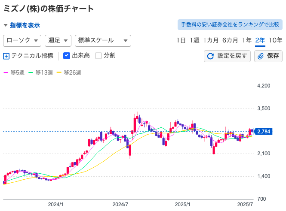Click the yellow 移26週 legend marker
Screen dimensions: 286x211
59,72
